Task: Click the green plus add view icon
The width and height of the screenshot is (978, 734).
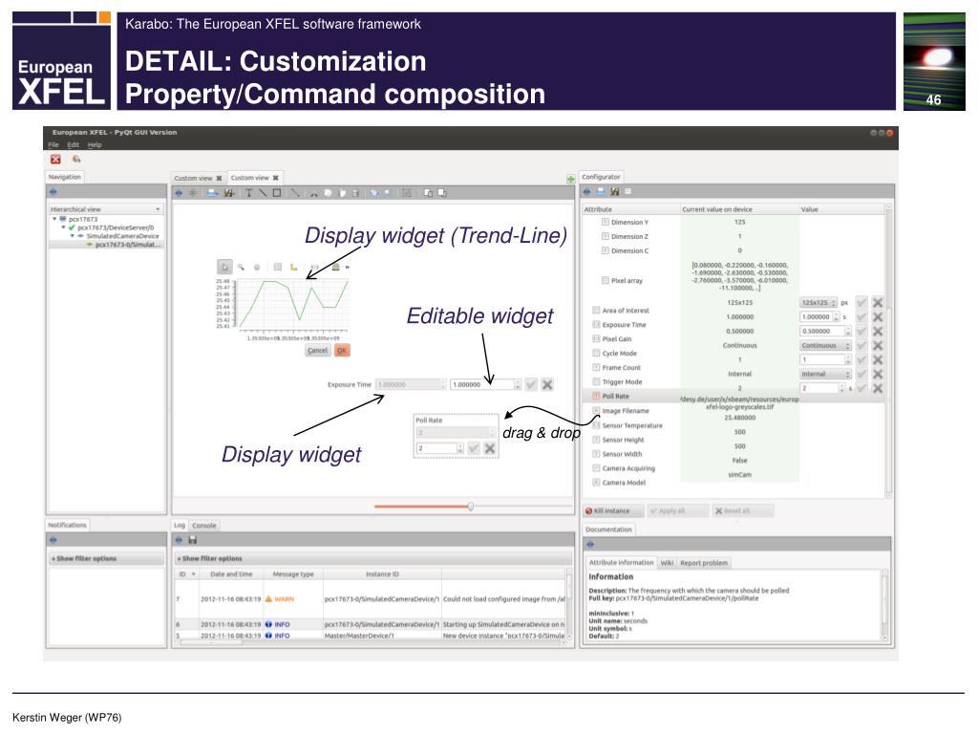Action: [570, 179]
